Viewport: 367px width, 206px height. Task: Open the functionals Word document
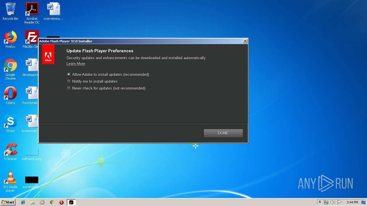click(30, 96)
